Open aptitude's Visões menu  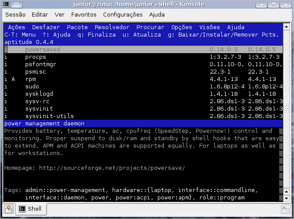(210, 27)
